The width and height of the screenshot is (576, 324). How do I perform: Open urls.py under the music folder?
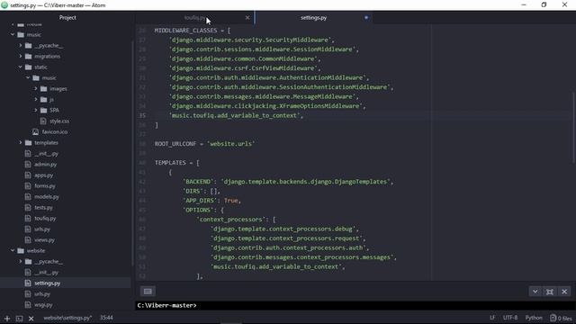[42, 229]
